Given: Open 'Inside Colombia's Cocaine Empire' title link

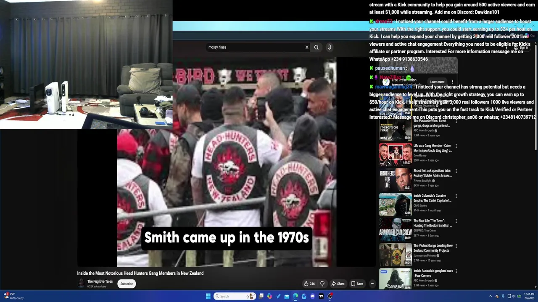Looking at the screenshot, I should point(432,198).
